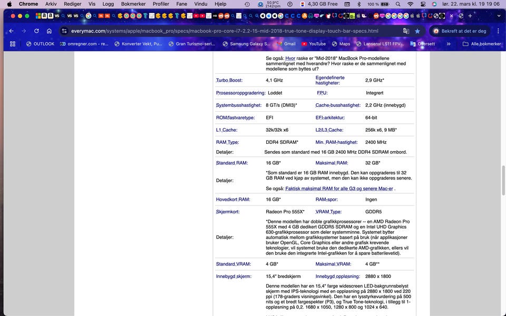
Task: Open the Chrome home page button
Action: [x=49, y=31]
